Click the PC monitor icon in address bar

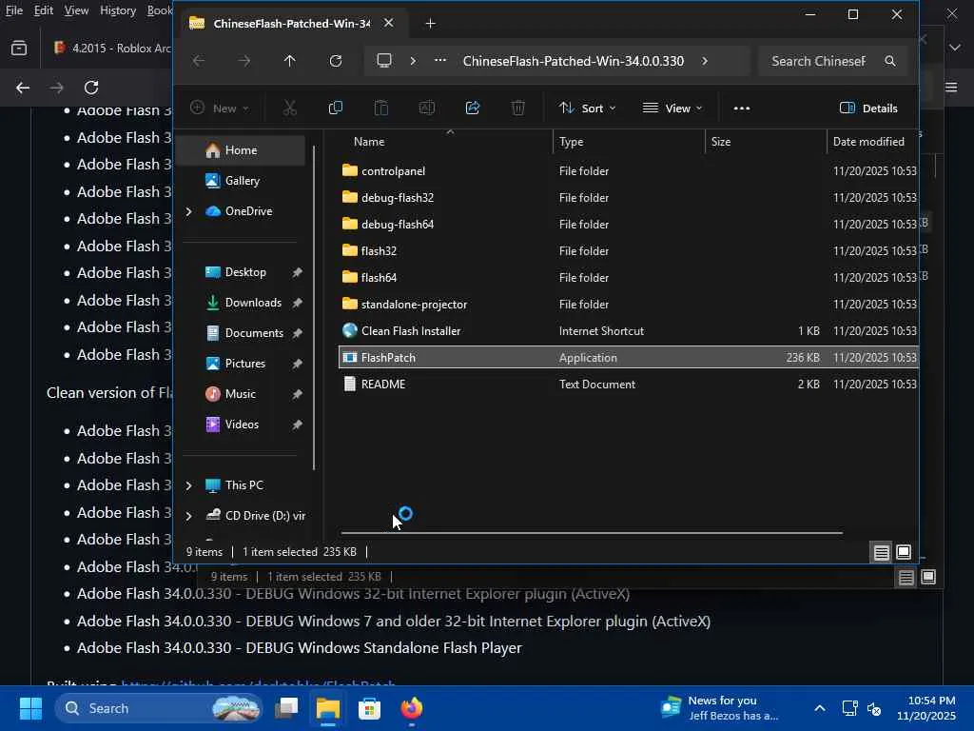click(384, 61)
